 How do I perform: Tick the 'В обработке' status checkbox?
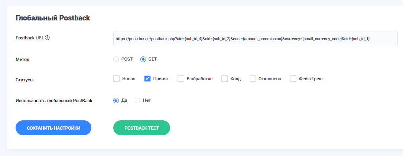tap(181, 79)
